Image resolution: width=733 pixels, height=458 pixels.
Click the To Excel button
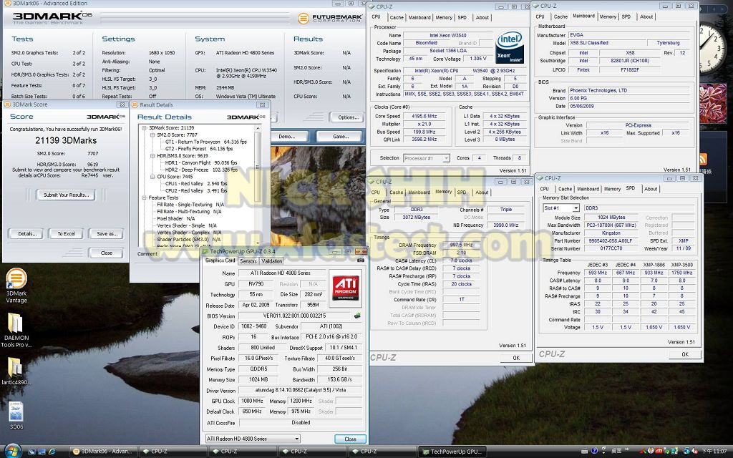(66, 234)
